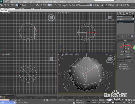
Task: Select the Link tool in main toolbar
Action: point(2,5)
